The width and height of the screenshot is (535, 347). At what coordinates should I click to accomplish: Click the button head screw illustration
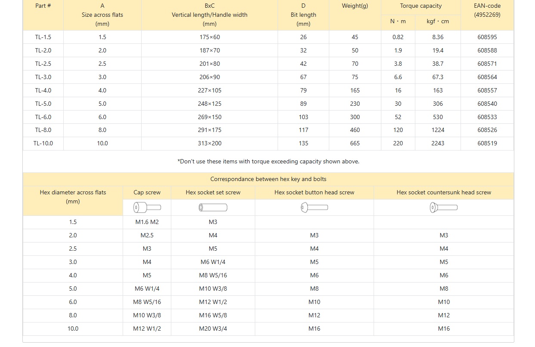tap(314, 208)
